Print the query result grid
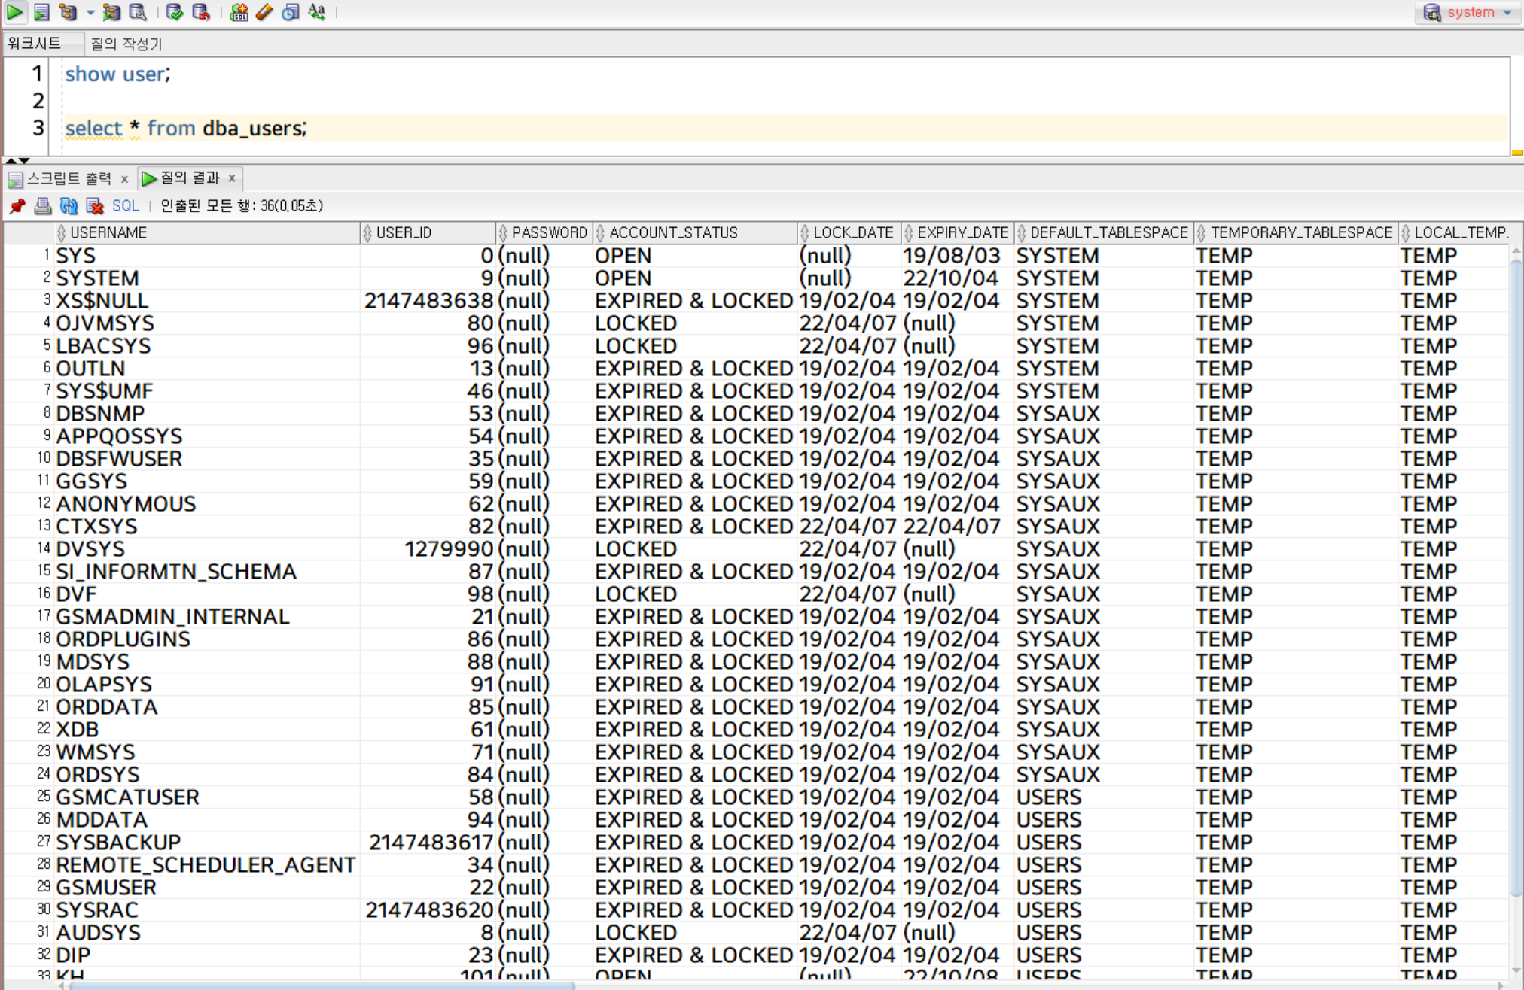 click(x=43, y=206)
